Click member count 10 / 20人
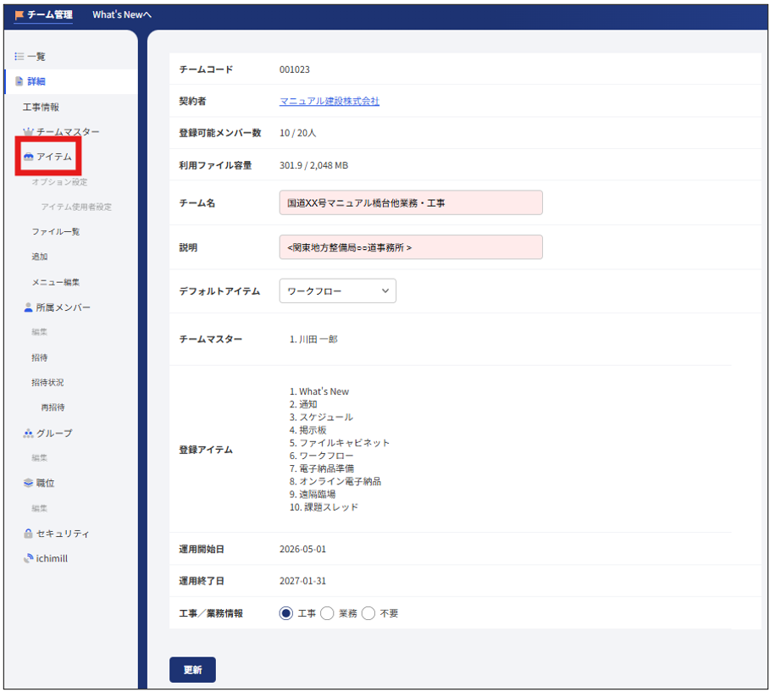 click(x=297, y=133)
